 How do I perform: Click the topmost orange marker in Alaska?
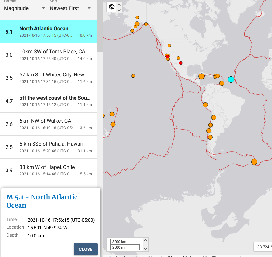(137, 17)
